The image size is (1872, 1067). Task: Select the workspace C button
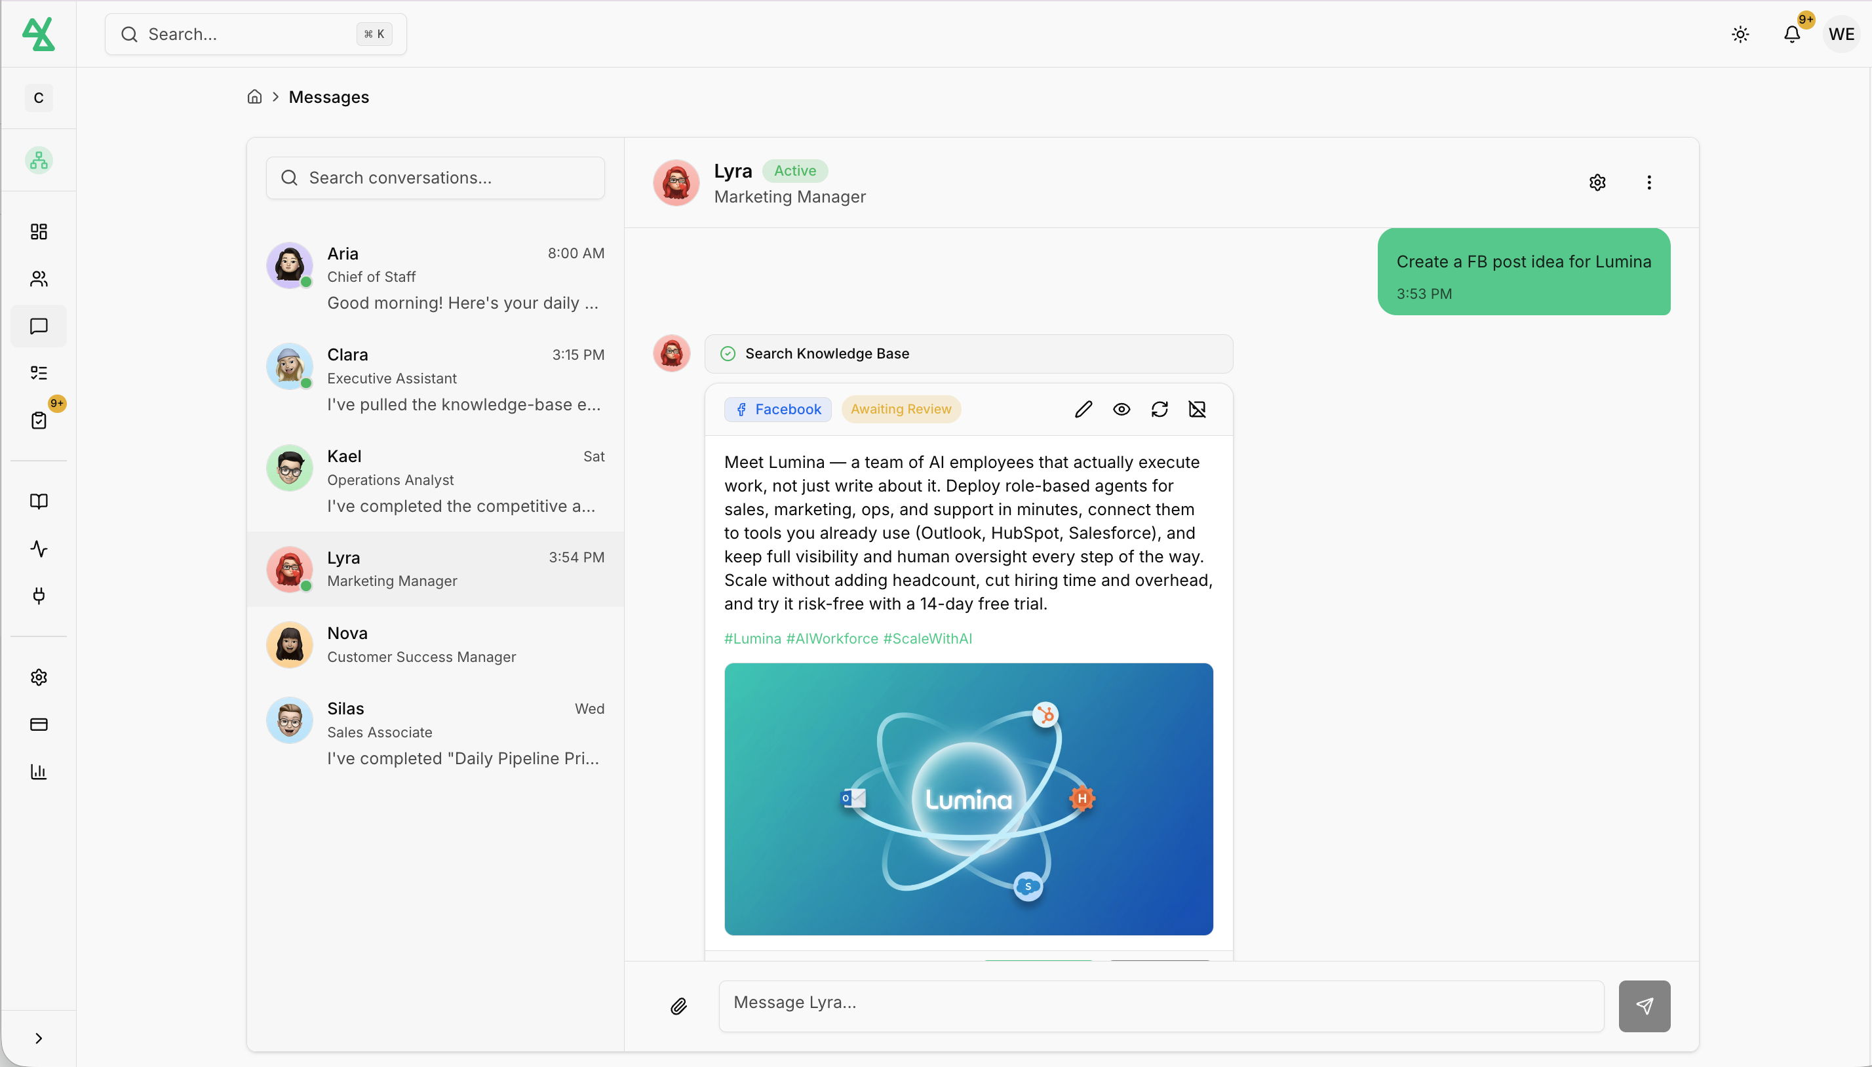pos(39,98)
